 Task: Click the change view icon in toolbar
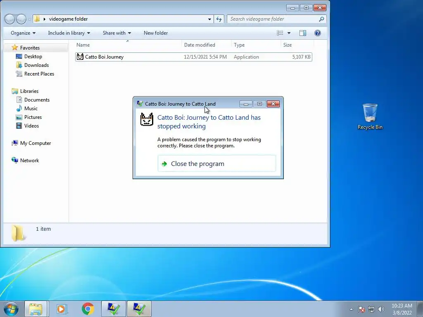point(280,33)
